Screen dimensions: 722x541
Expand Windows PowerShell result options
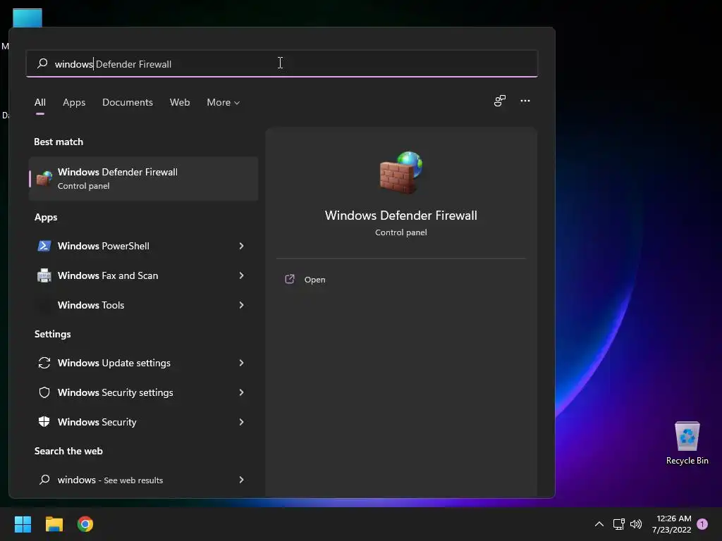pos(241,246)
